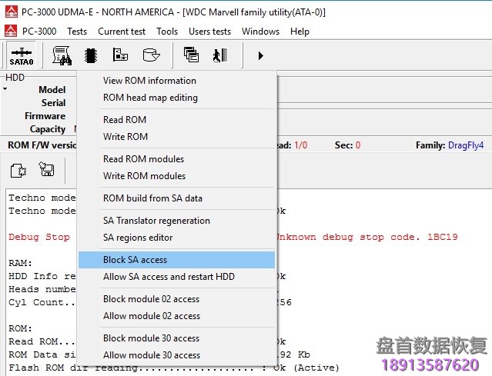Select Allow module 02 access
492x376 pixels.
pyautogui.click(x=176, y=316)
